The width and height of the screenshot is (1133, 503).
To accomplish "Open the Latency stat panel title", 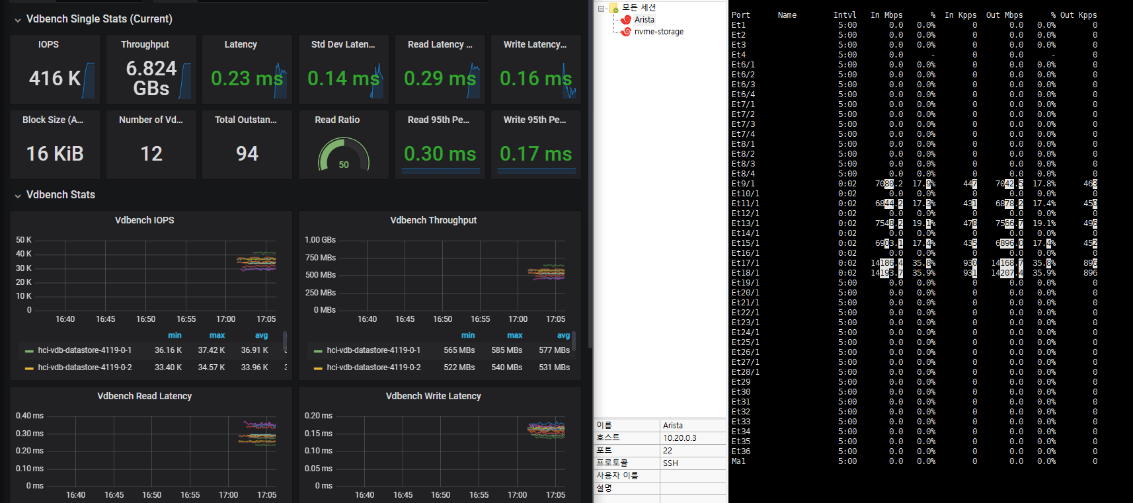I will coord(241,44).
